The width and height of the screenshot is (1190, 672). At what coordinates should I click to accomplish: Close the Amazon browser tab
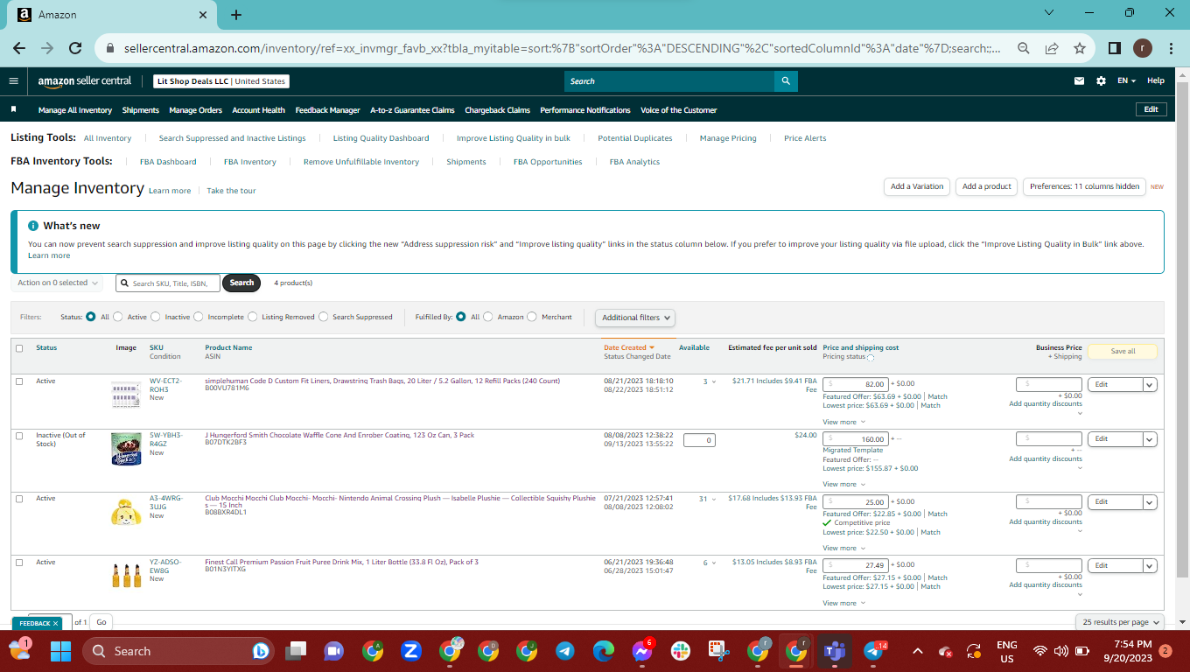(203, 15)
